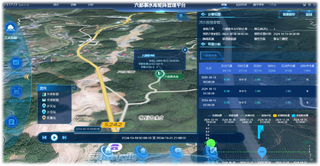Click the 结果保存 button

[x=289, y=15]
